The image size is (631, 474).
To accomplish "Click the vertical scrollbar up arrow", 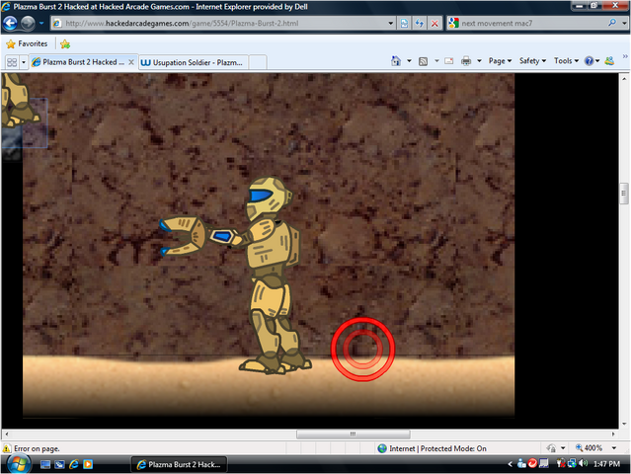I will (x=624, y=78).
